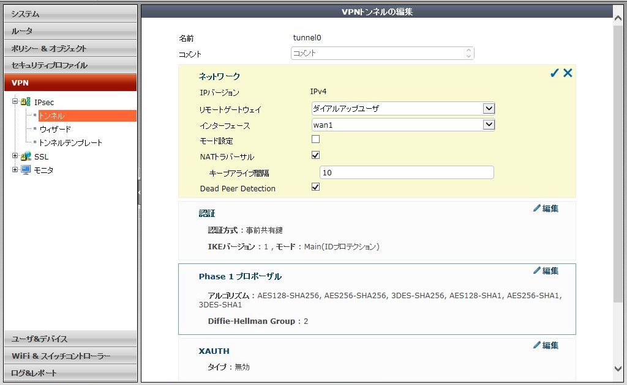Select ウィザード under IPsec
Image resolution: width=627 pixels, height=385 pixels.
(55, 129)
